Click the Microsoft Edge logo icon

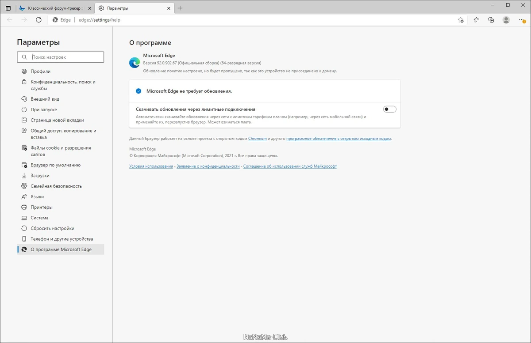click(x=135, y=63)
